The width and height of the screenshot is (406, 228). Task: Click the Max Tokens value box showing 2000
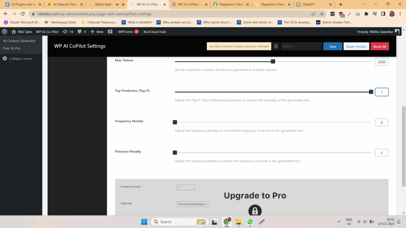tap(382, 62)
